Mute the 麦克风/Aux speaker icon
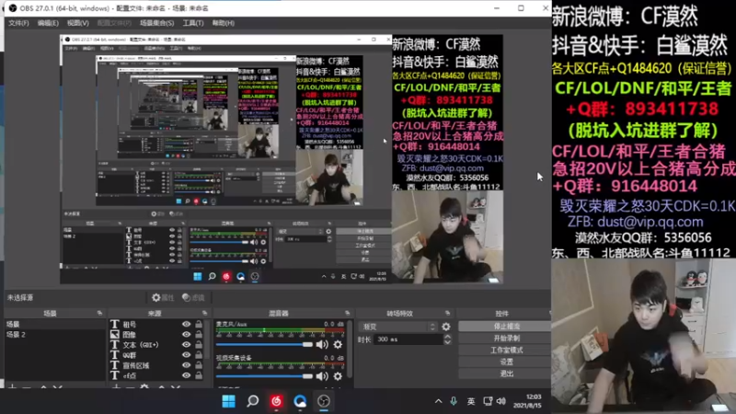Viewport: 736px width, 414px height. [x=321, y=344]
